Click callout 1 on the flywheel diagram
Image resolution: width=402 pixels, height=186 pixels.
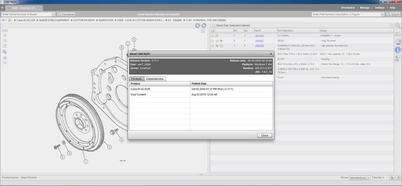86,161
